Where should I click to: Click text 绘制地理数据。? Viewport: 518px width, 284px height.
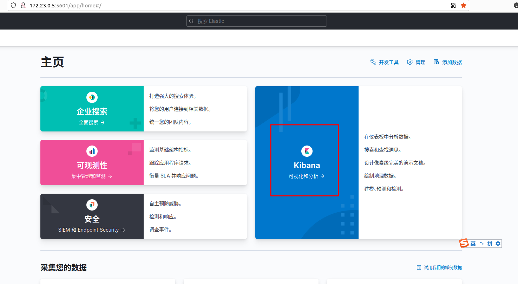380,176
